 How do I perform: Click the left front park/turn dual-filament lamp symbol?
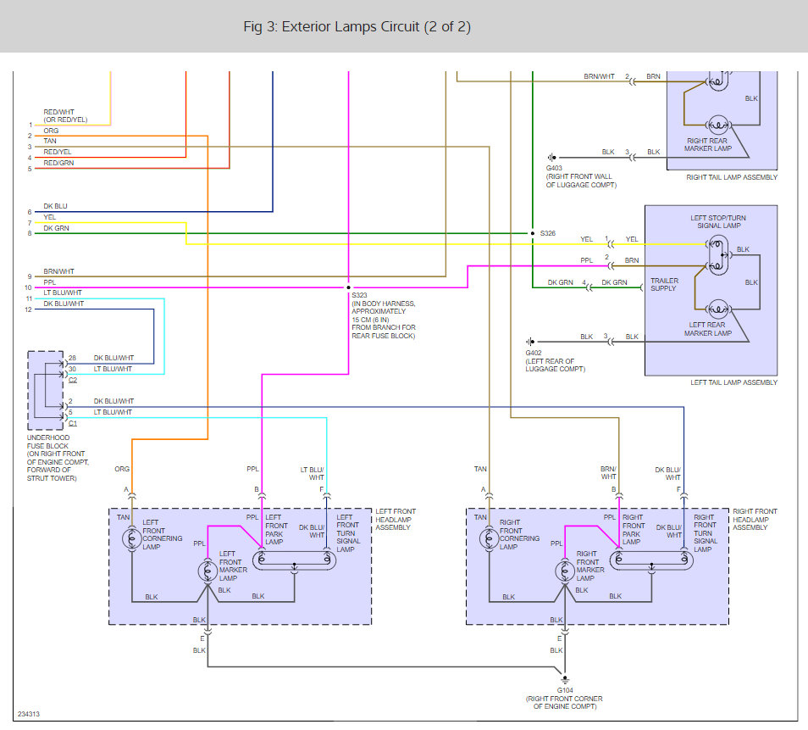pyautogui.click(x=294, y=560)
